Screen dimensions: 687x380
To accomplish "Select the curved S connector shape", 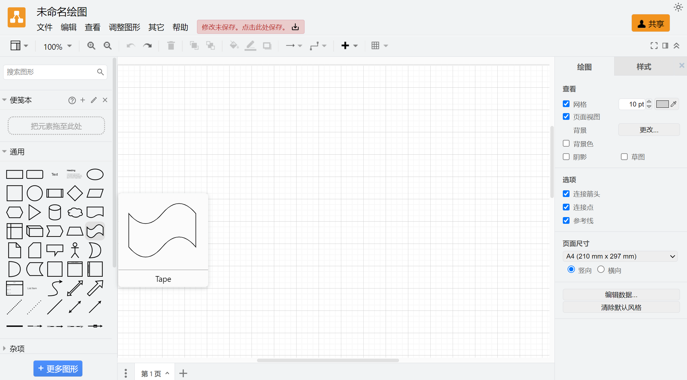I will tap(55, 288).
